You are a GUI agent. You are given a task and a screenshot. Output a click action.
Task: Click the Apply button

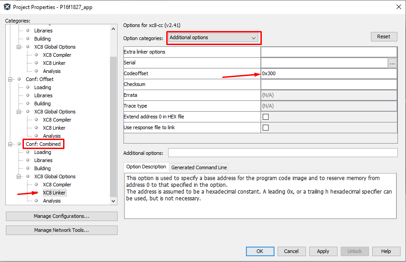[x=323, y=251]
